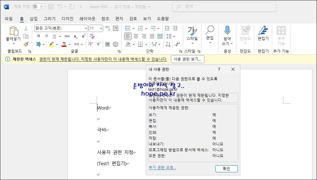Switch to the 삽입 tab
The height and width of the screenshot is (180, 317).
(34, 19)
